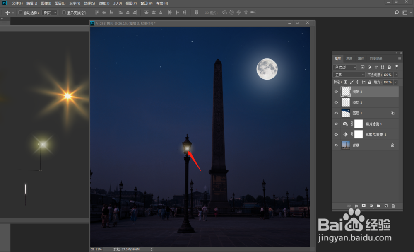Switch to 路径 tab
This screenshot has width=414, height=252.
pos(361,58)
